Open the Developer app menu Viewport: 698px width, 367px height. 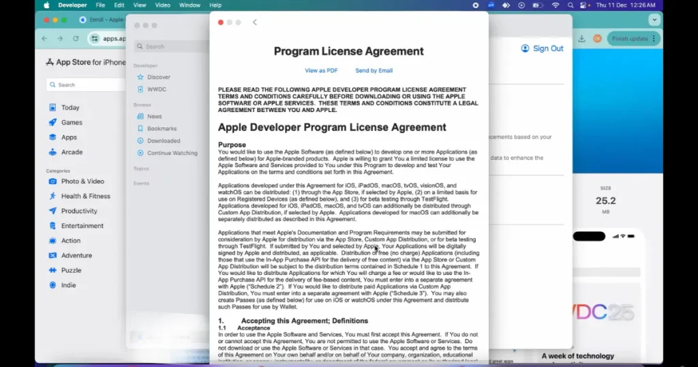tap(72, 5)
